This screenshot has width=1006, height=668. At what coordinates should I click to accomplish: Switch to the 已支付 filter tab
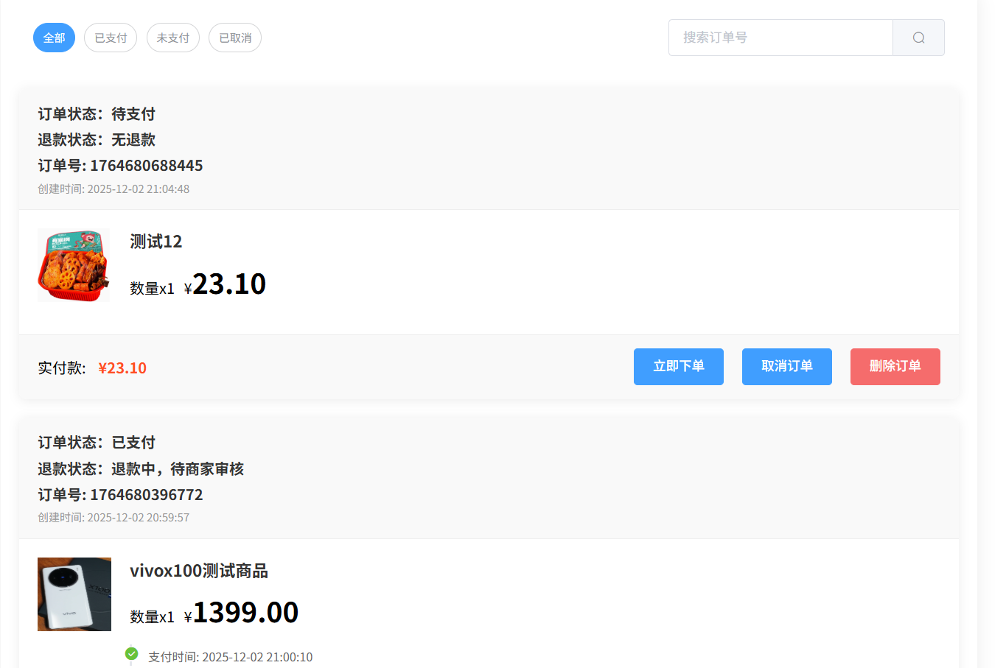pyautogui.click(x=111, y=38)
